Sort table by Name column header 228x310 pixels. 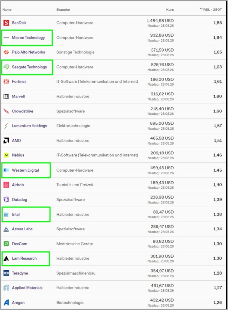point(7,9)
